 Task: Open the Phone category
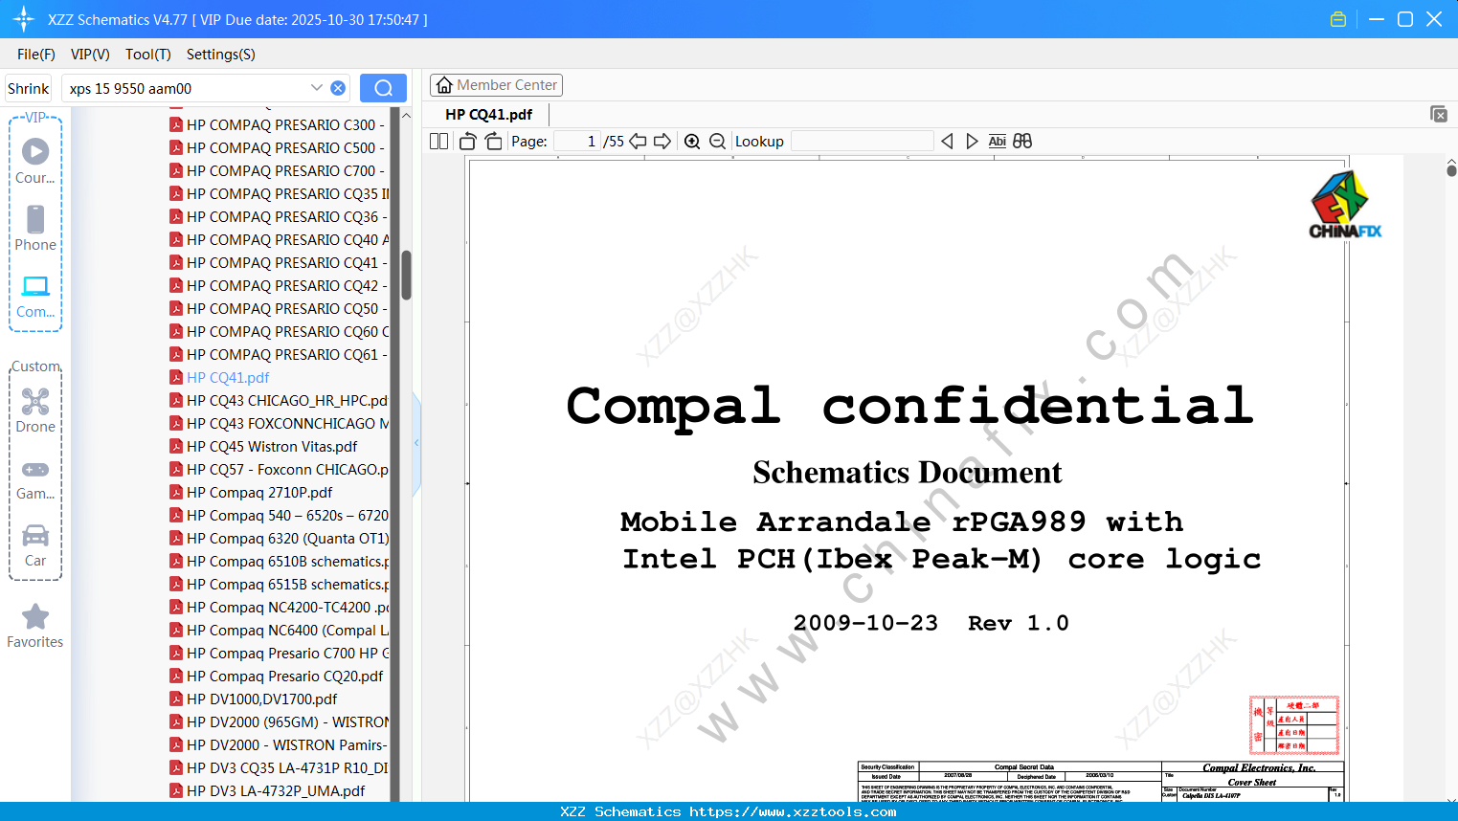tap(35, 228)
